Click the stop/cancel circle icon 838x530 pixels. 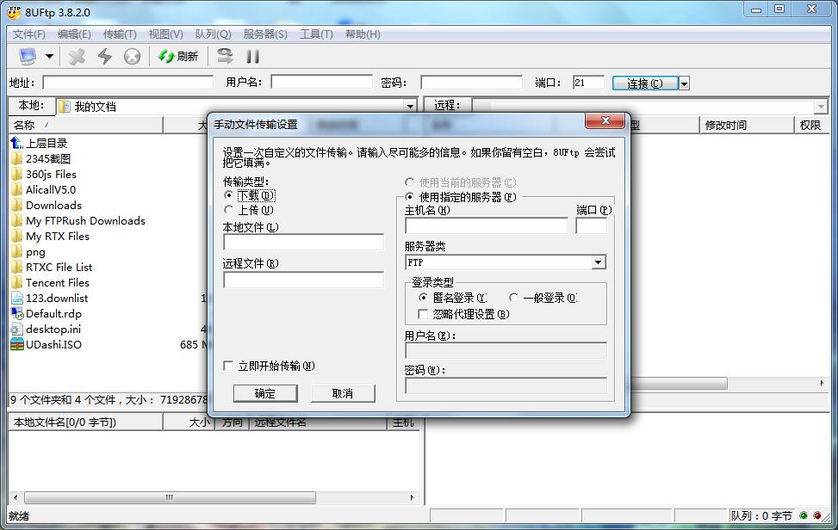point(132,56)
